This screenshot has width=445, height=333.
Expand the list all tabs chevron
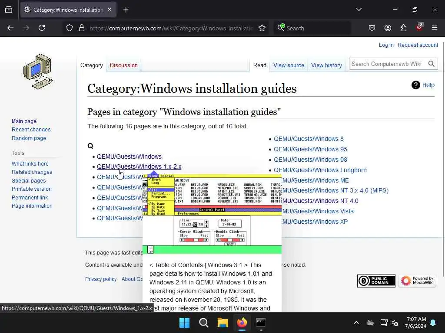point(359,10)
